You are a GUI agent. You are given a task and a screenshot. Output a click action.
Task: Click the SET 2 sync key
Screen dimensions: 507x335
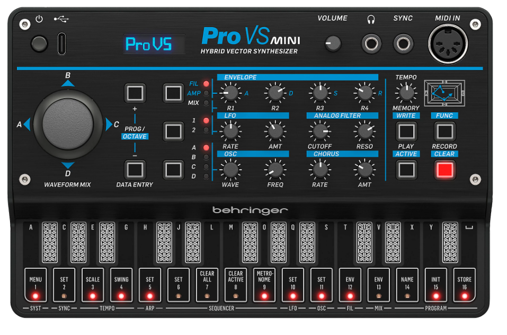64,285
